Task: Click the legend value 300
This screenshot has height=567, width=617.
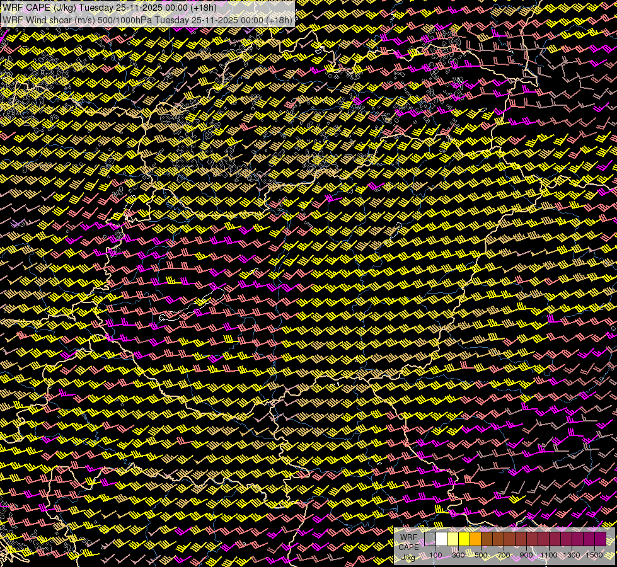Action: point(458,555)
